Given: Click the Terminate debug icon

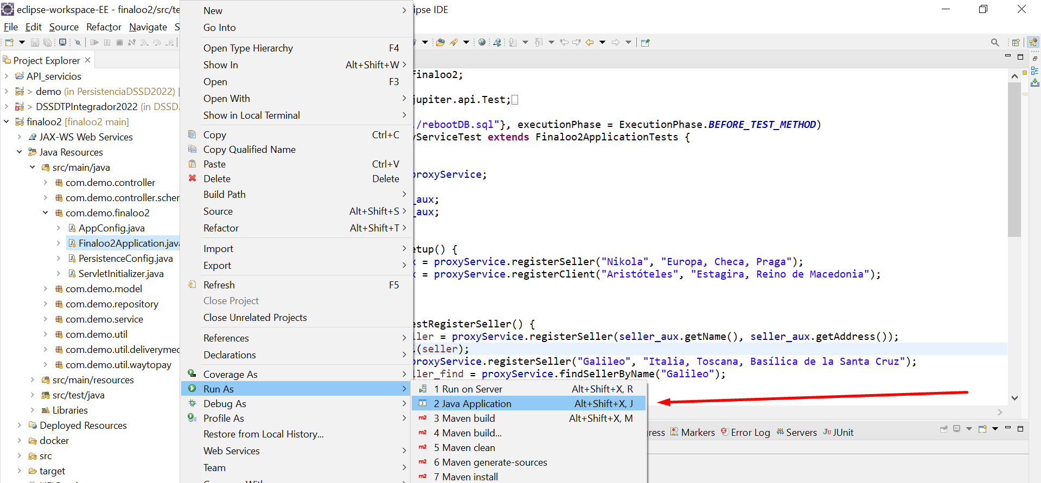Looking at the screenshot, I should pos(119,42).
